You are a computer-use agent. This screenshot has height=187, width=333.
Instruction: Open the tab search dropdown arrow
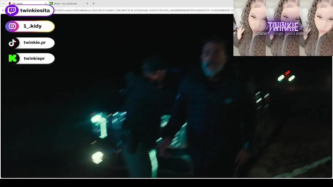[x=3, y=4]
